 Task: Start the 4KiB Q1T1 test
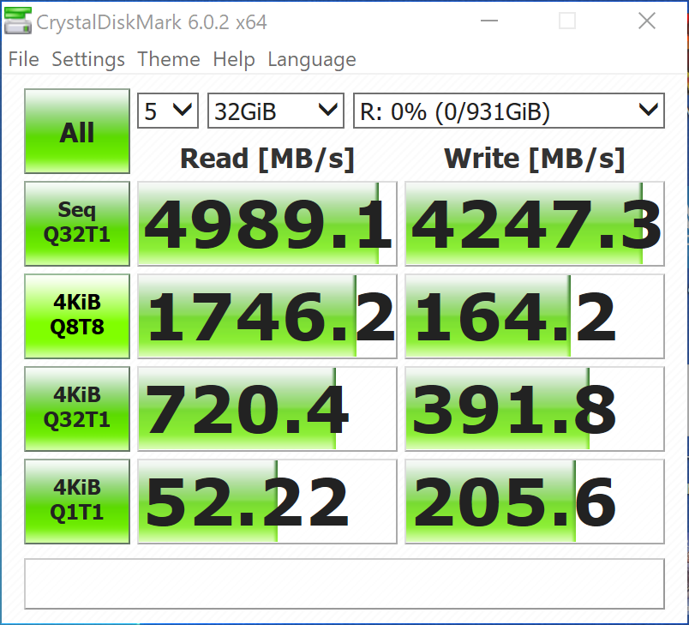click(77, 502)
